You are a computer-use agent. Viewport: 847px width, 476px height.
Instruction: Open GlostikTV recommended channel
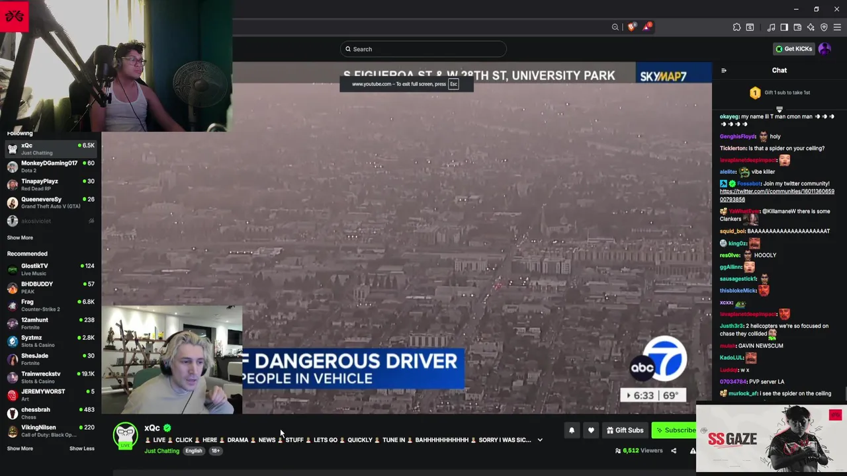[51, 269]
